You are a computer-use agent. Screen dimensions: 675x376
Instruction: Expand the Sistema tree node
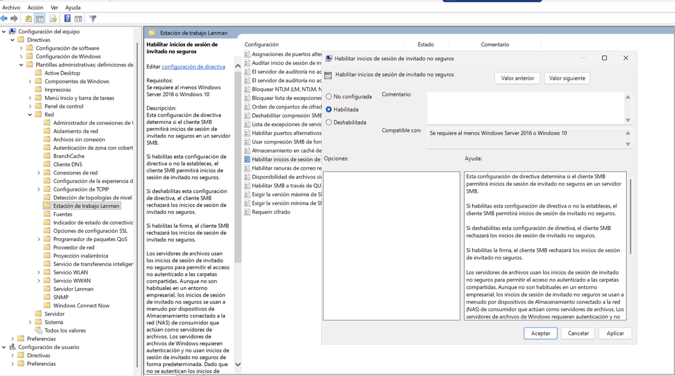(x=30, y=322)
